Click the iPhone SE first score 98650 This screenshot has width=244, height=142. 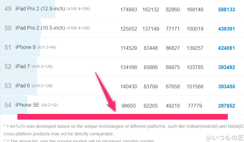[128, 106]
